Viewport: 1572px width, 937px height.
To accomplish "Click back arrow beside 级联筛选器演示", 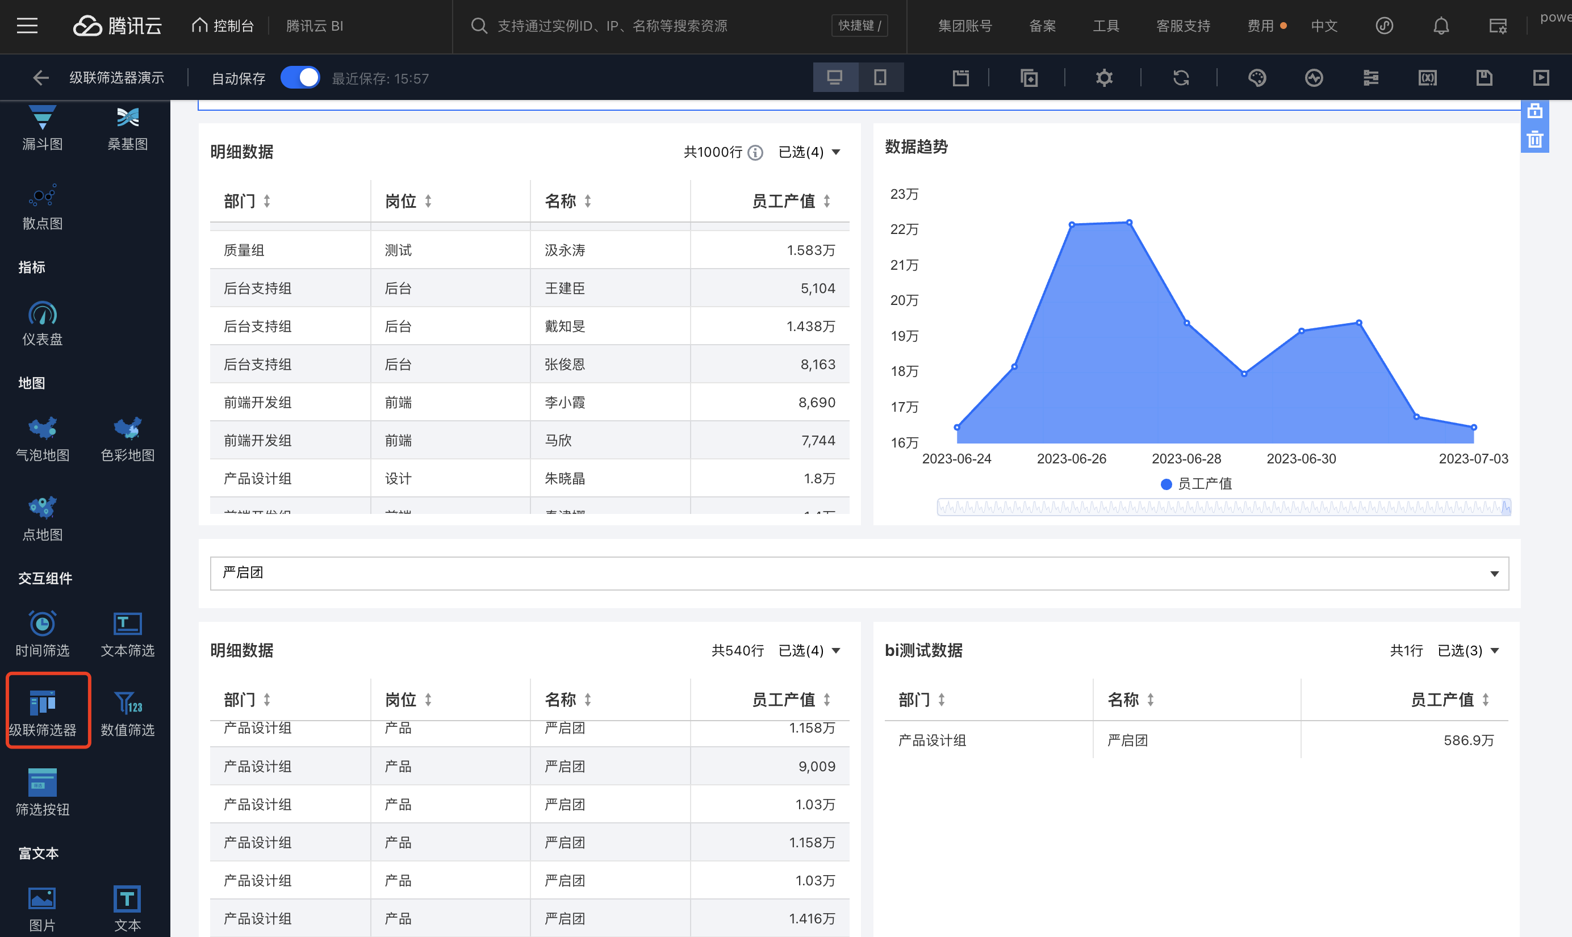I will coord(40,78).
